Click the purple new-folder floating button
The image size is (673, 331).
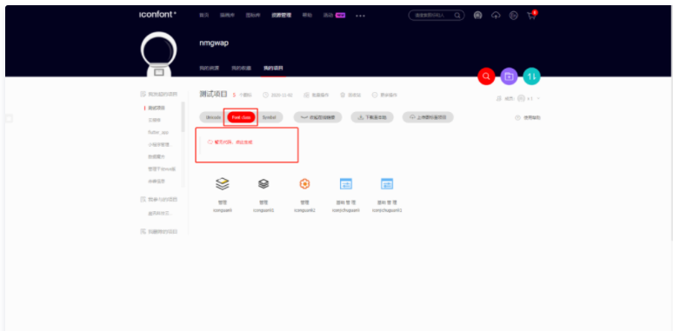509,76
